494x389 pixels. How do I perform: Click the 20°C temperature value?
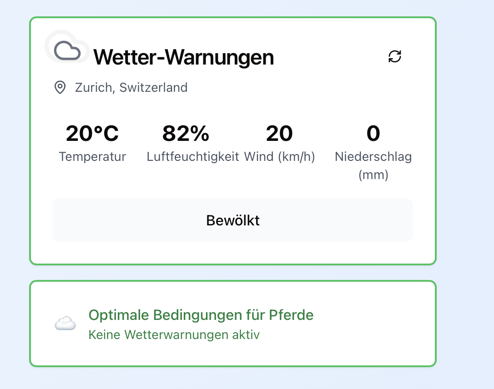[92, 134]
